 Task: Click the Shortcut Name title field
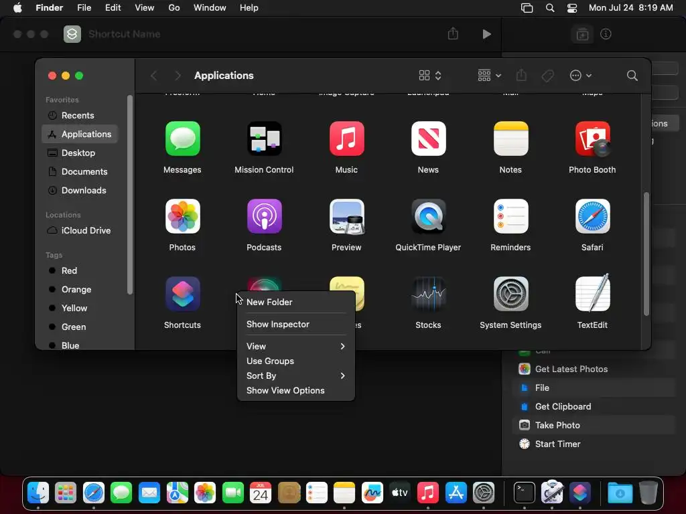[124, 34]
